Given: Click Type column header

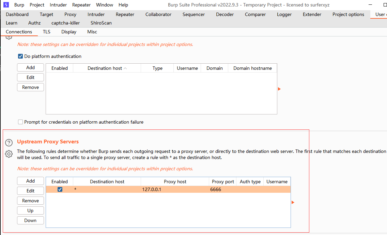Looking at the screenshot, I should 157,68.
